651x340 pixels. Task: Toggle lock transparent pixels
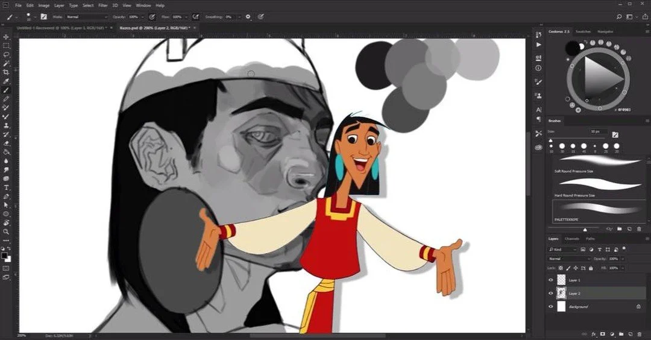click(x=561, y=268)
